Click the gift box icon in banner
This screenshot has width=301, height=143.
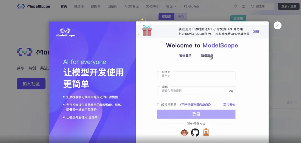147,30
